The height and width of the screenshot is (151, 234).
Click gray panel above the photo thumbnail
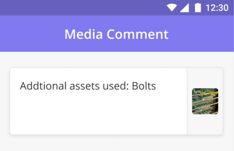[x=205, y=78]
